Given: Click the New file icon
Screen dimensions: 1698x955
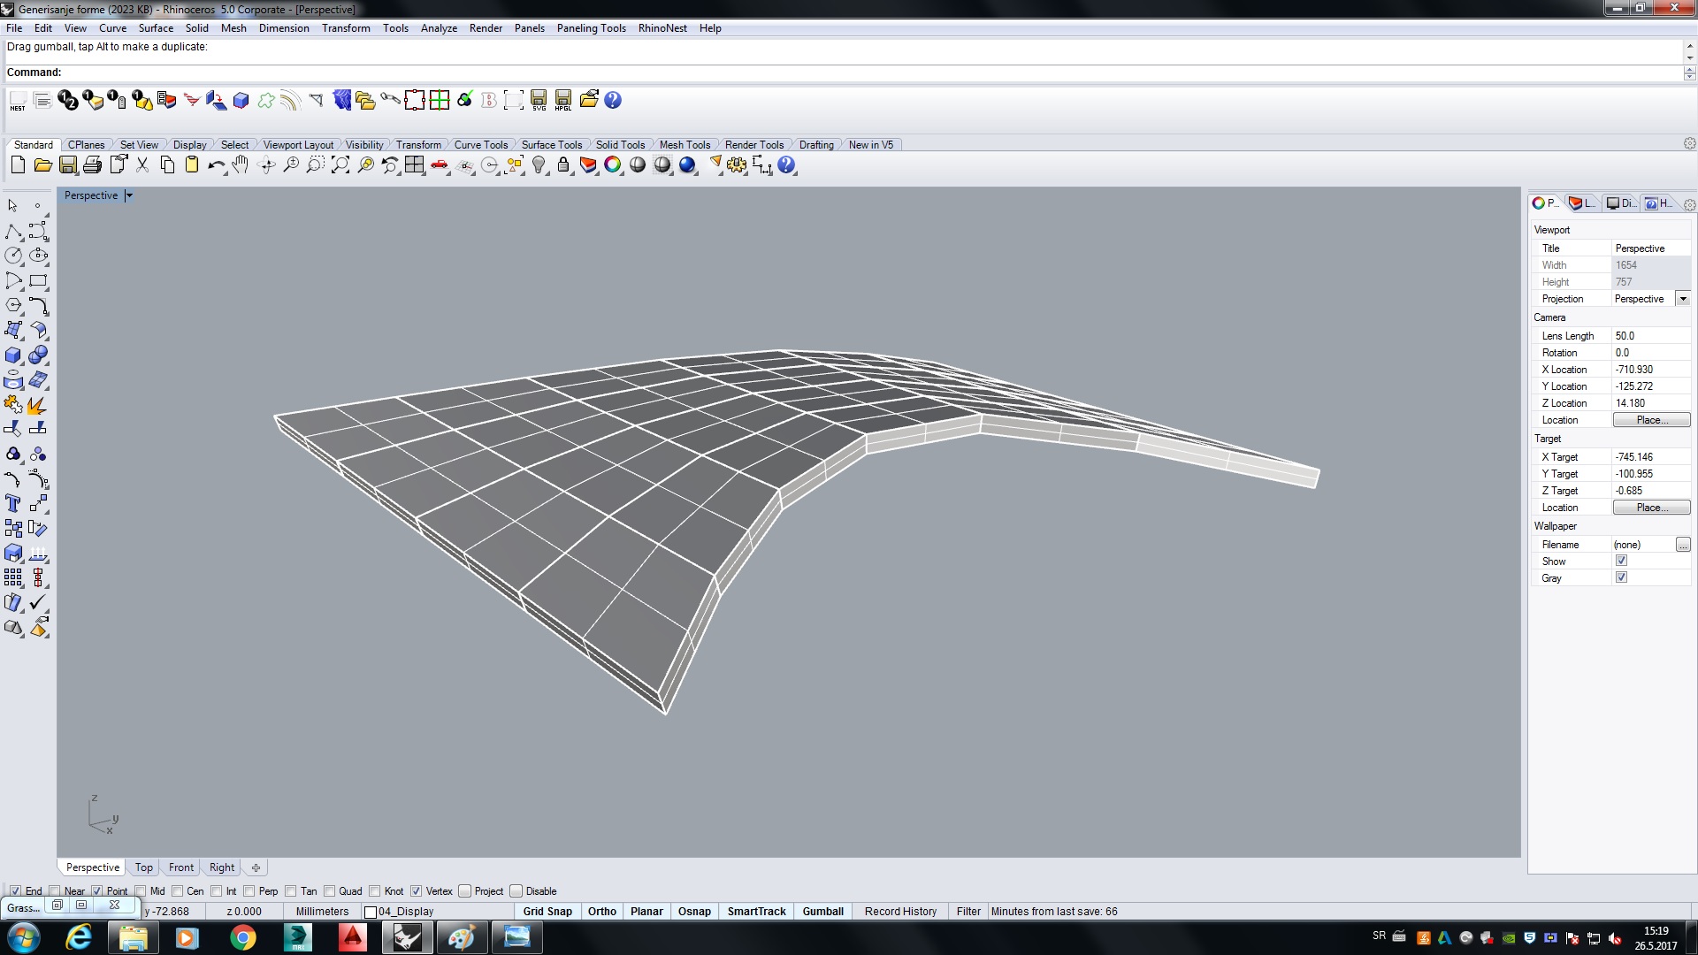Looking at the screenshot, I should coord(18,165).
